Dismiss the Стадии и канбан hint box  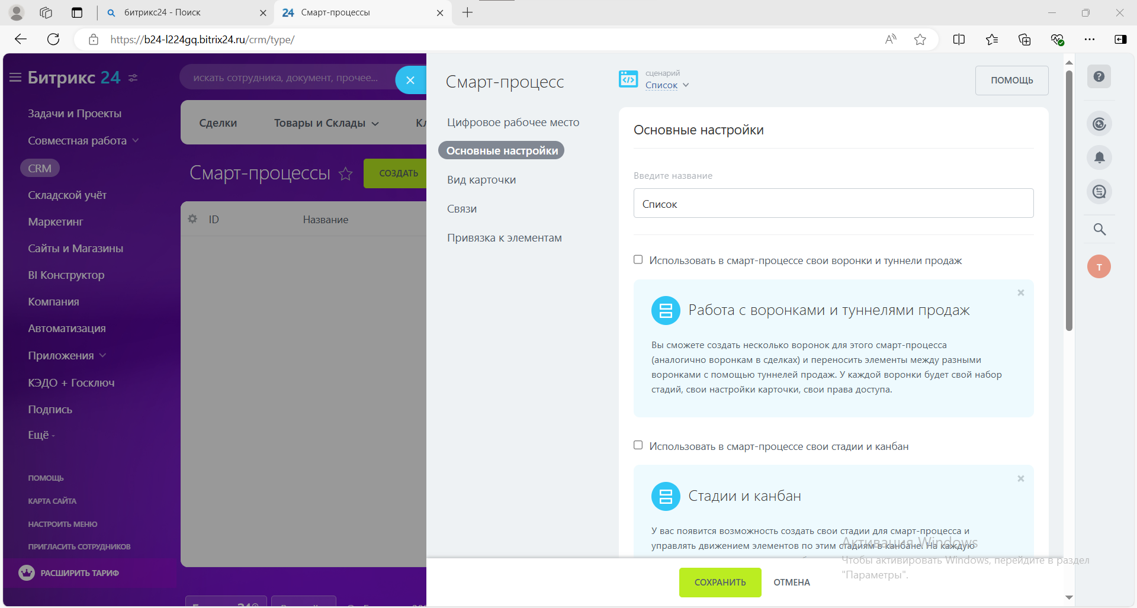(1021, 478)
